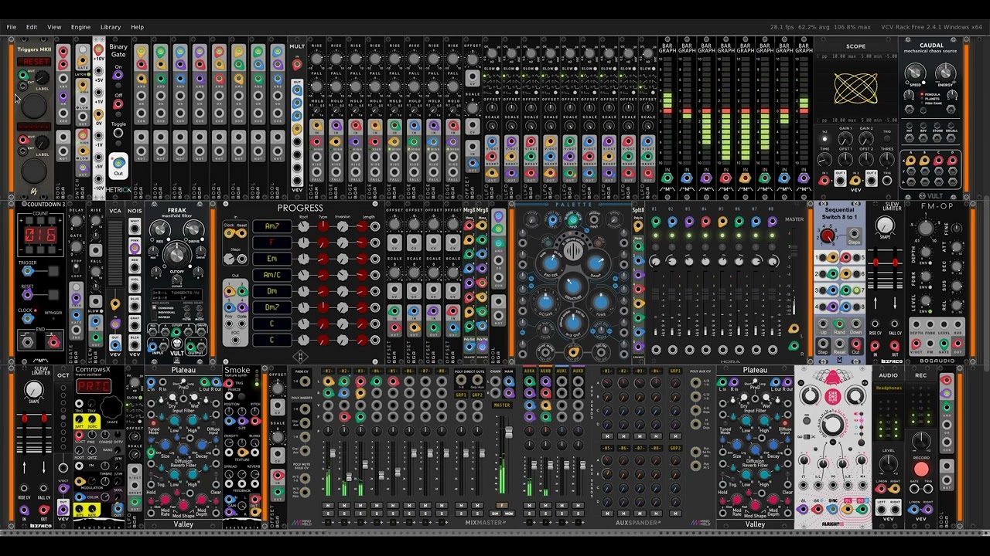Click the Am7 chord display in Progress
The image size is (990, 556).
point(271,226)
